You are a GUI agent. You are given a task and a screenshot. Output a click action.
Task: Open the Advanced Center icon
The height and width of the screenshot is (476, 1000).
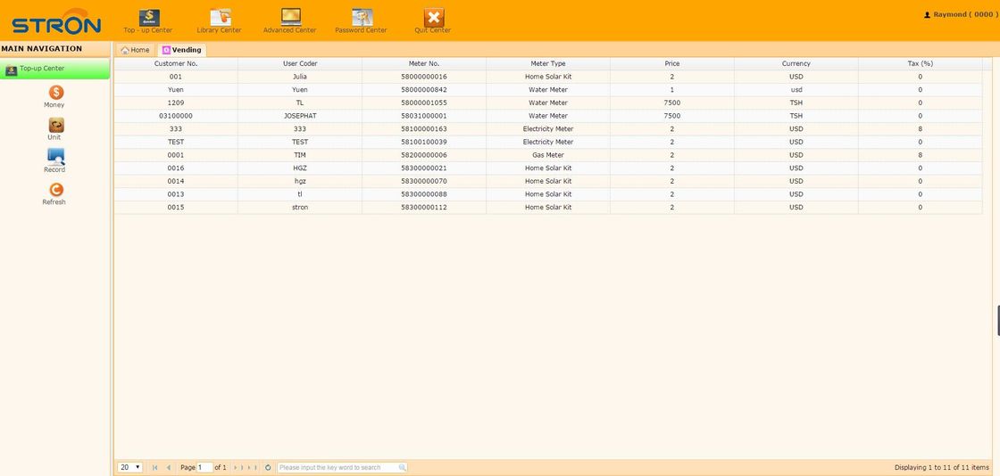click(x=290, y=18)
